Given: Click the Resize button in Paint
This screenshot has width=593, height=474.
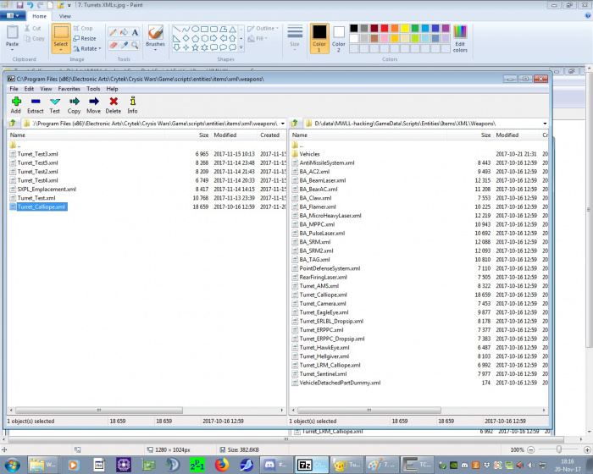Looking at the screenshot, I should coord(88,39).
